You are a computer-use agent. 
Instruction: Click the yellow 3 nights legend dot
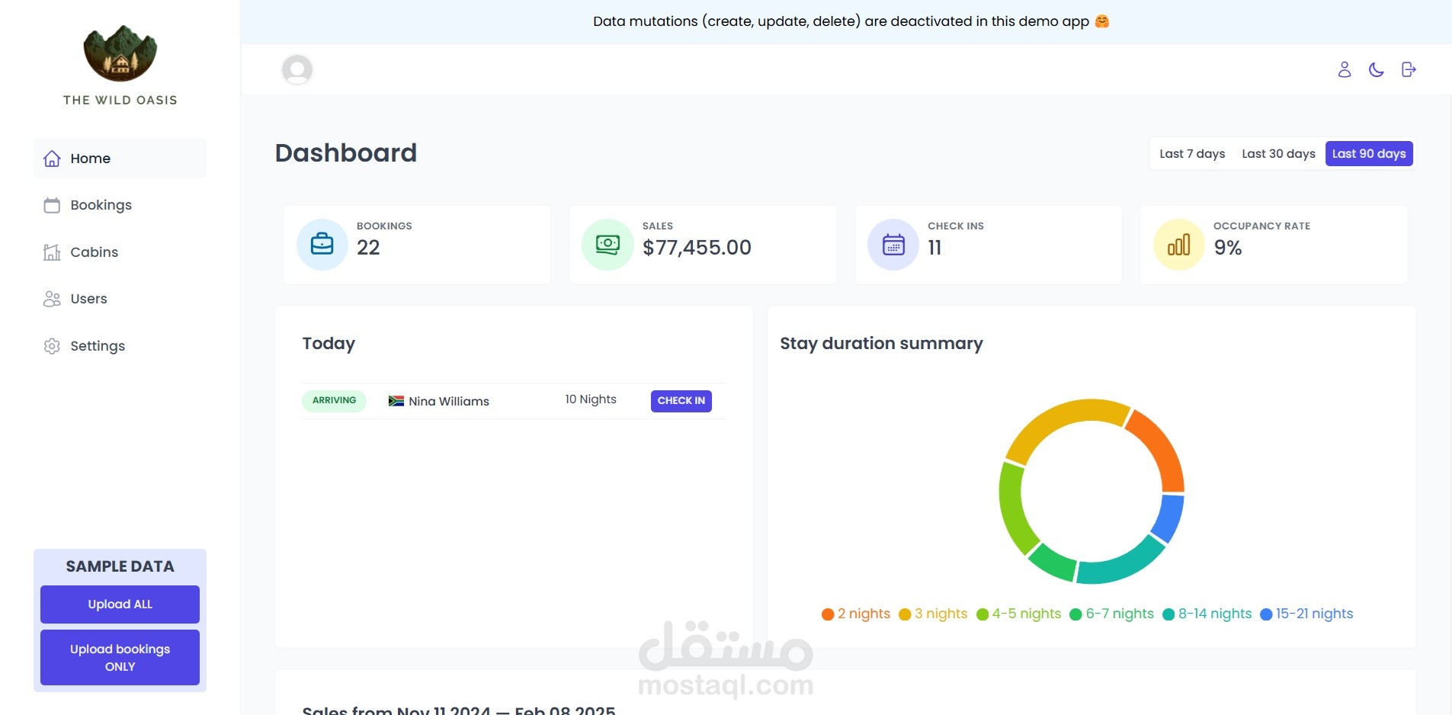click(905, 614)
